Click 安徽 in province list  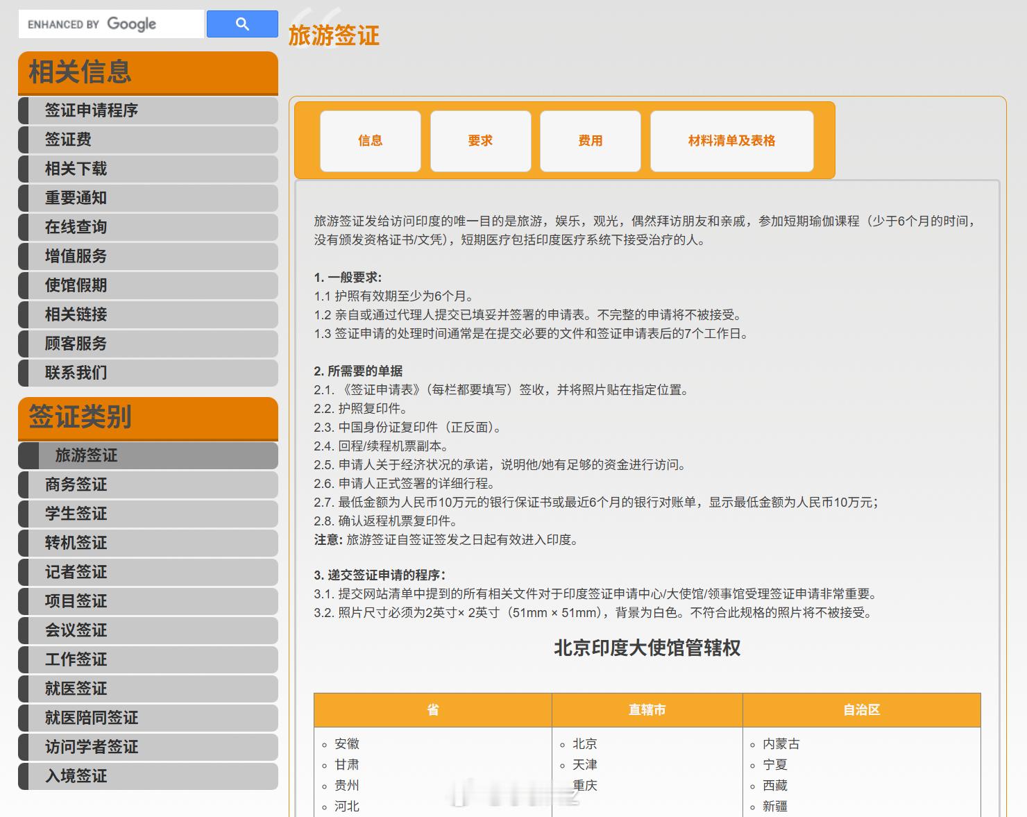coord(347,743)
